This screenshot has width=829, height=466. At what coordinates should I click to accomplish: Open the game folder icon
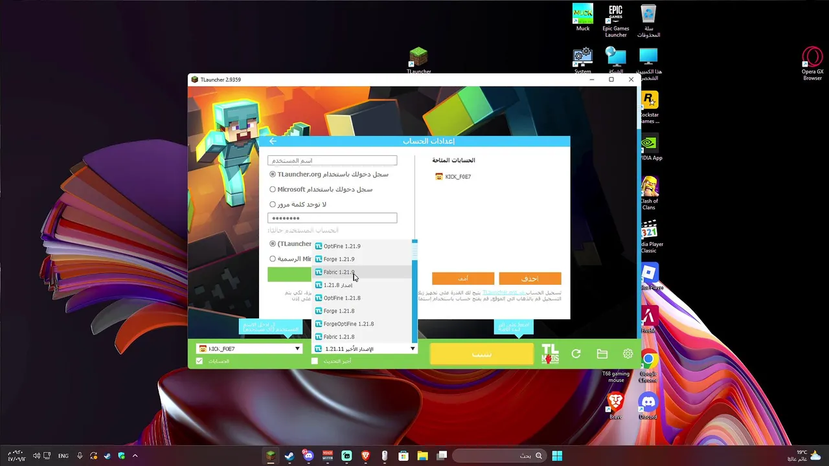coord(602,354)
